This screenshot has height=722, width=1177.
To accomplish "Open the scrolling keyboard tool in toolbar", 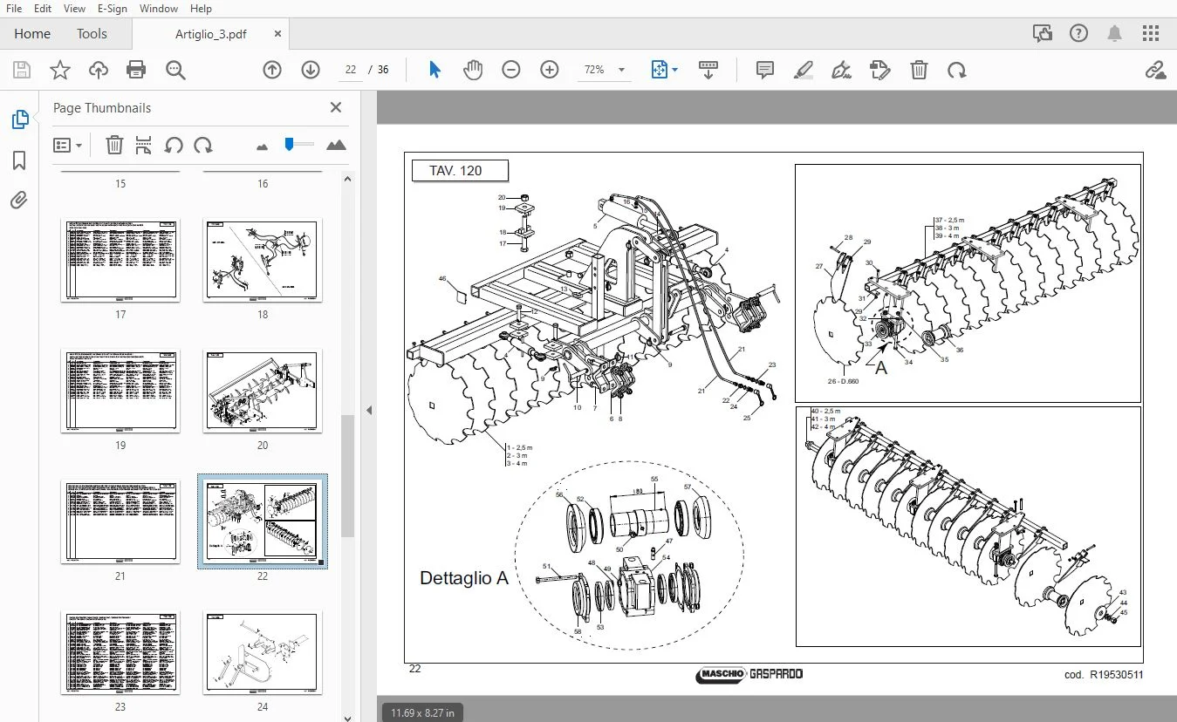I will coord(708,70).
